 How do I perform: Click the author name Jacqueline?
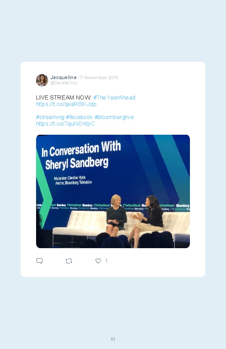click(63, 77)
